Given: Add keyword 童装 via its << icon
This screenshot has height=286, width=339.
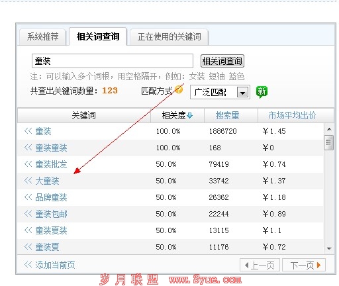Looking at the screenshot, I should [28, 131].
